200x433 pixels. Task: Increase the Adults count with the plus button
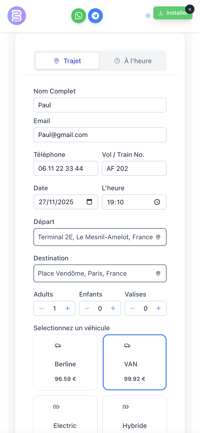tap(67, 308)
